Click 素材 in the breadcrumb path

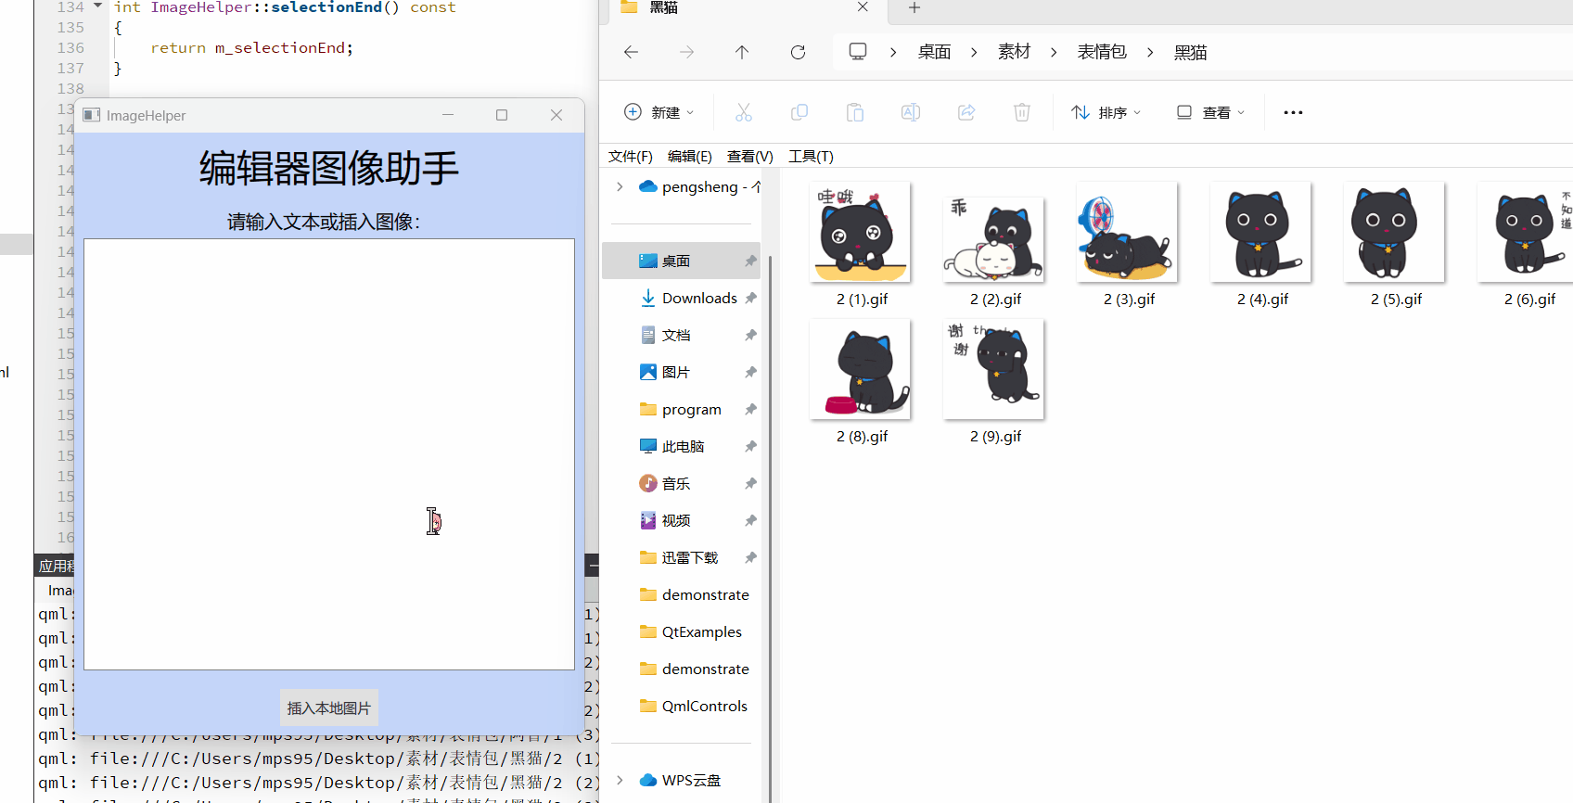tap(1015, 52)
